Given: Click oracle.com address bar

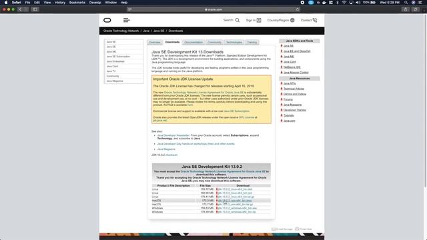Looking at the screenshot, I should pyautogui.click(x=213, y=9).
